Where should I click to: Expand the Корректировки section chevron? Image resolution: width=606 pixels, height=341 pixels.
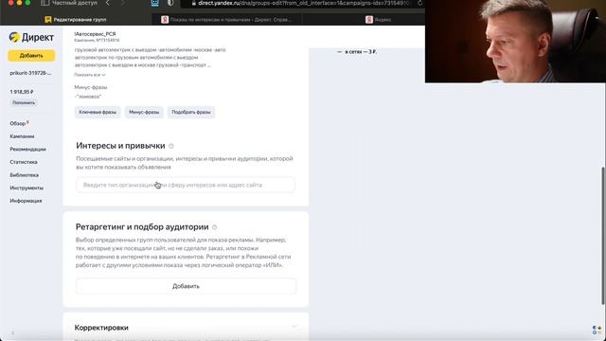click(294, 327)
